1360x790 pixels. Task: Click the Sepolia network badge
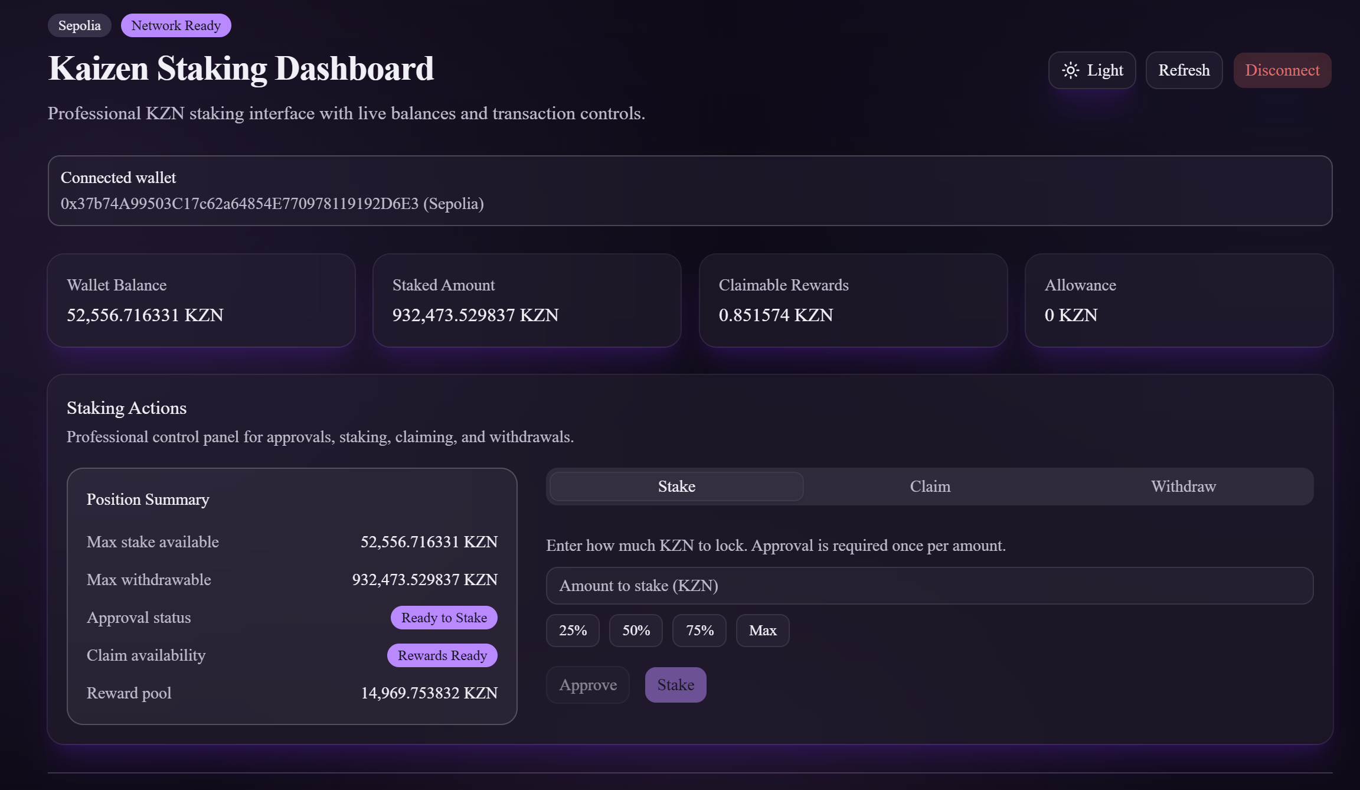click(x=79, y=25)
